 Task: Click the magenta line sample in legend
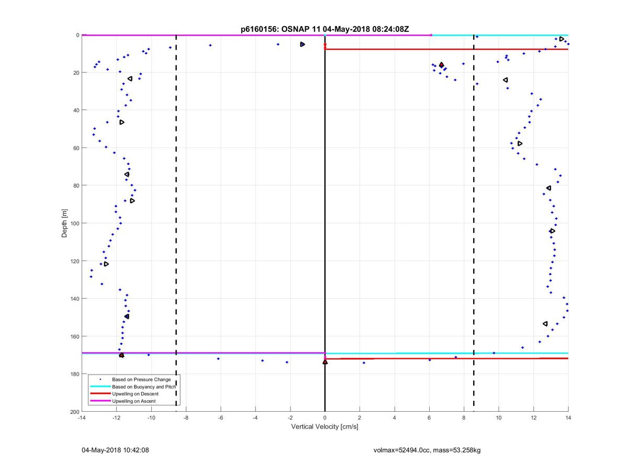tap(100, 401)
